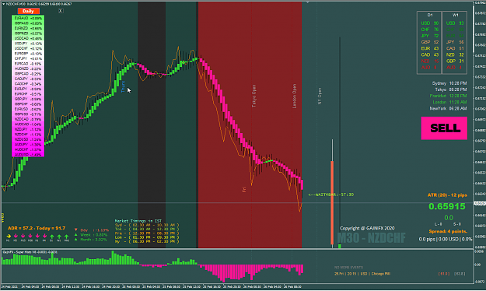Select EURJPY row in pairs list
The image size is (486, 291).
point(28,89)
